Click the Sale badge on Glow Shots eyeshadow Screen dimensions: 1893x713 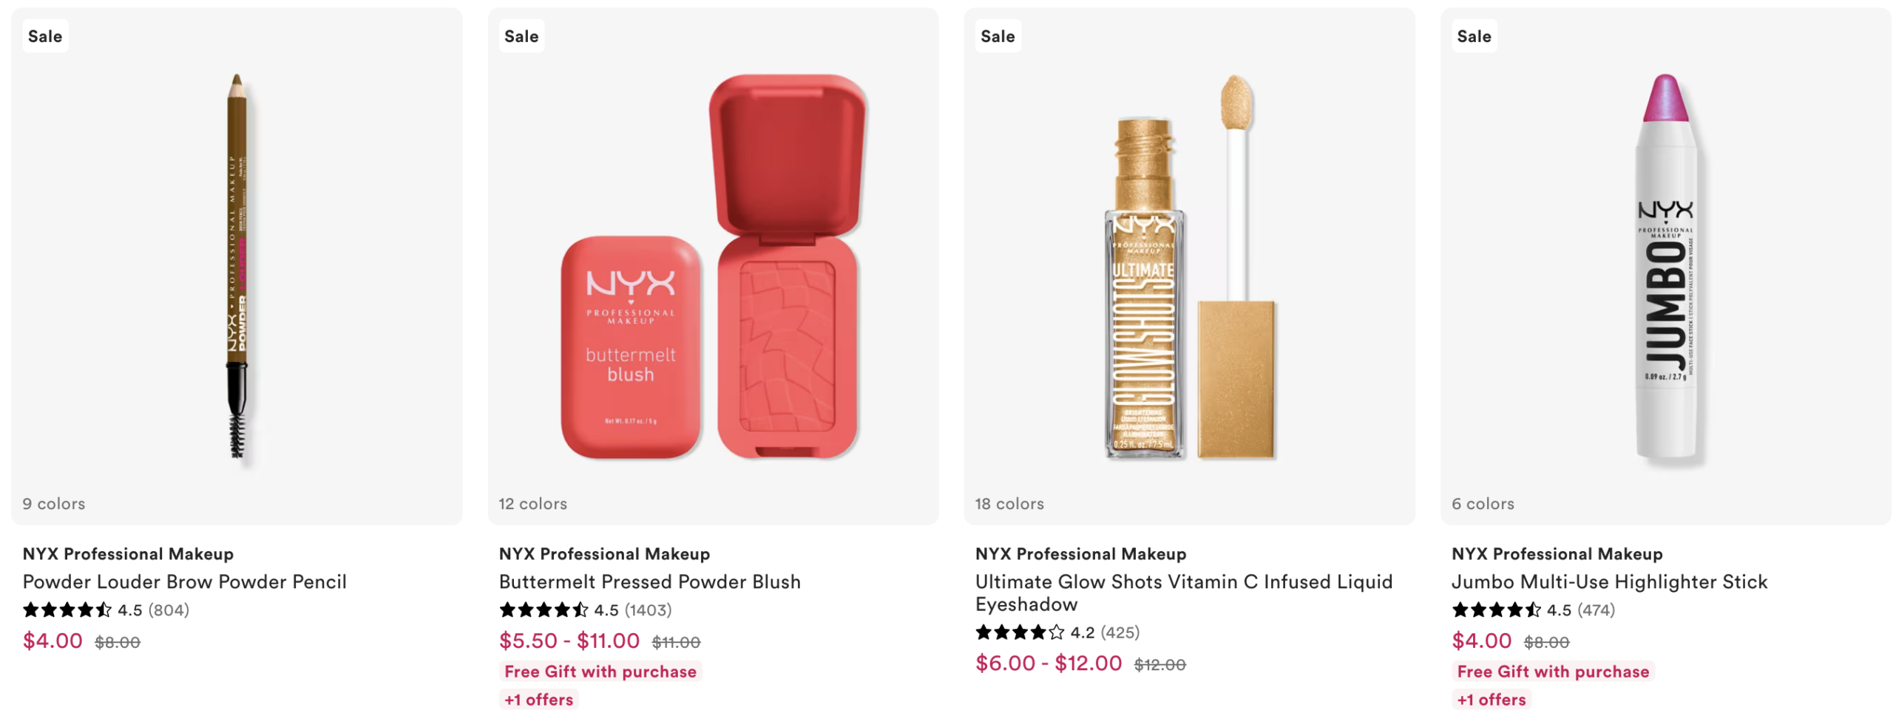point(997,36)
